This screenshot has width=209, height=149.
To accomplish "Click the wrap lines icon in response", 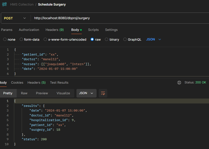I will (103, 93).
